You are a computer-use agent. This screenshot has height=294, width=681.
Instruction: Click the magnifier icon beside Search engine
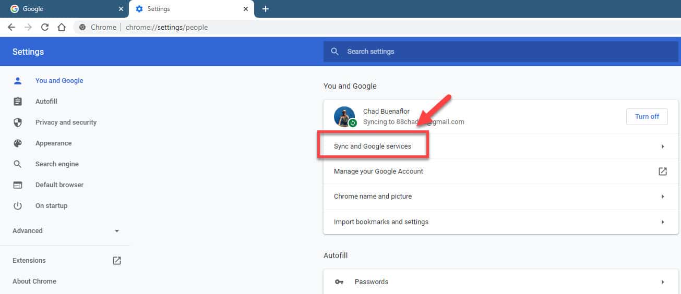[18, 164]
